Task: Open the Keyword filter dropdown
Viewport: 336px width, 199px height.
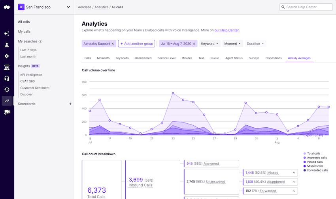Action: coord(210,44)
